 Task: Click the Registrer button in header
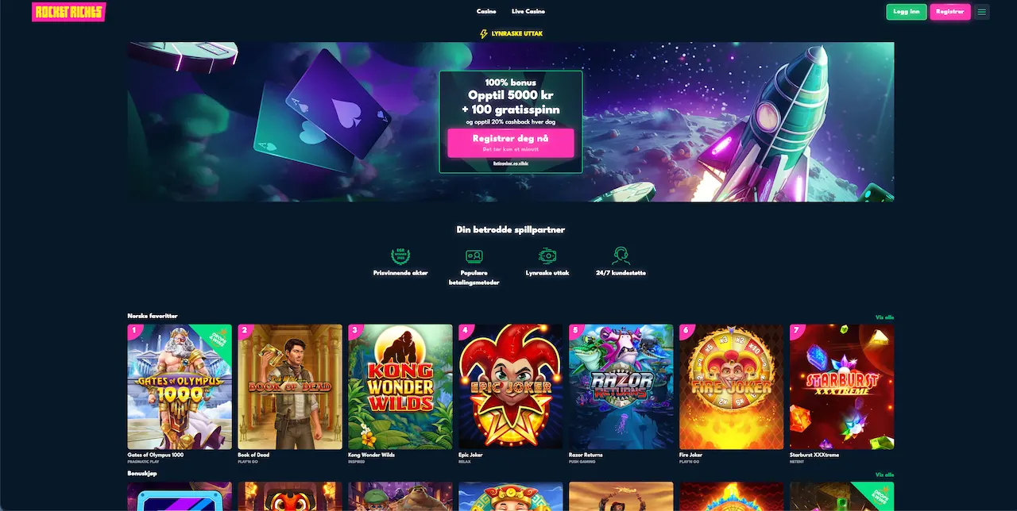(x=950, y=12)
